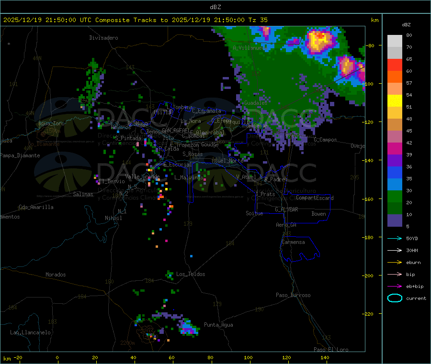Screen dimensions: 431x364
Task: Select the light blue 30-35 dBZ color swatch
Action: [x=395, y=185]
